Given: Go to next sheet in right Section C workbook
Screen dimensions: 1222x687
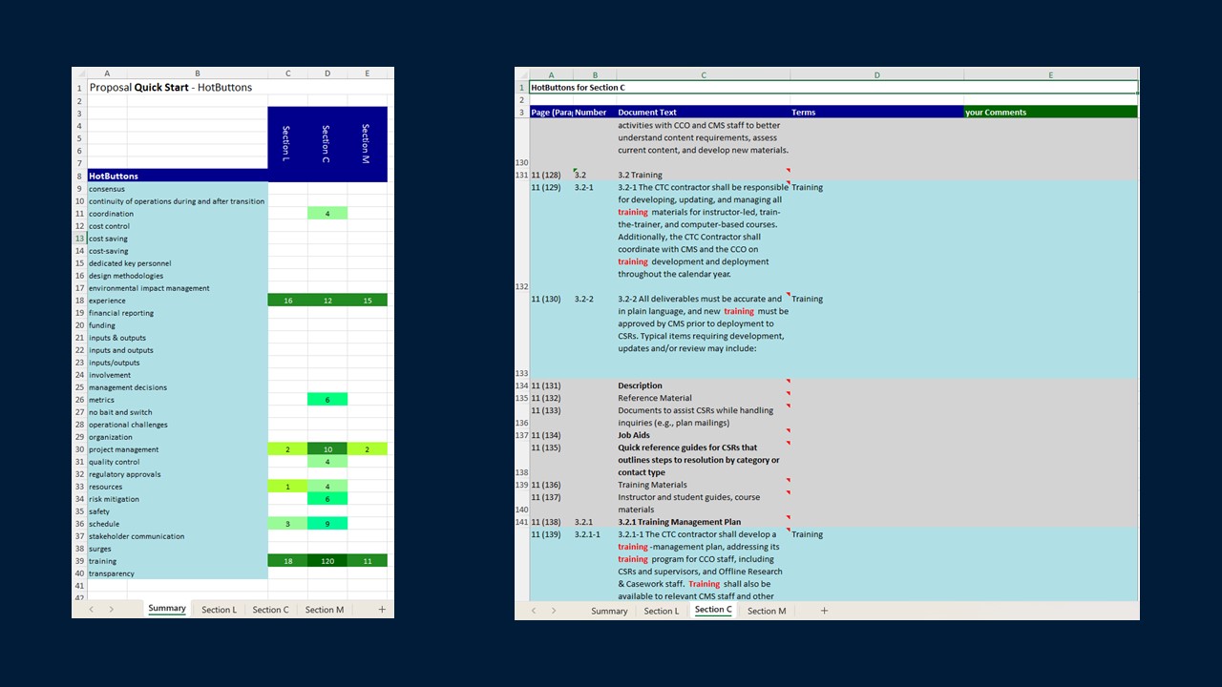Looking at the screenshot, I should [553, 611].
